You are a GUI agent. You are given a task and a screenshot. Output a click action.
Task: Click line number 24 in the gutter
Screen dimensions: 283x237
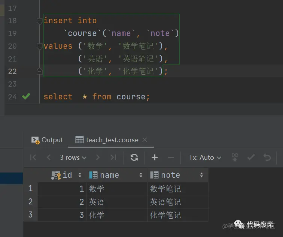click(x=12, y=97)
